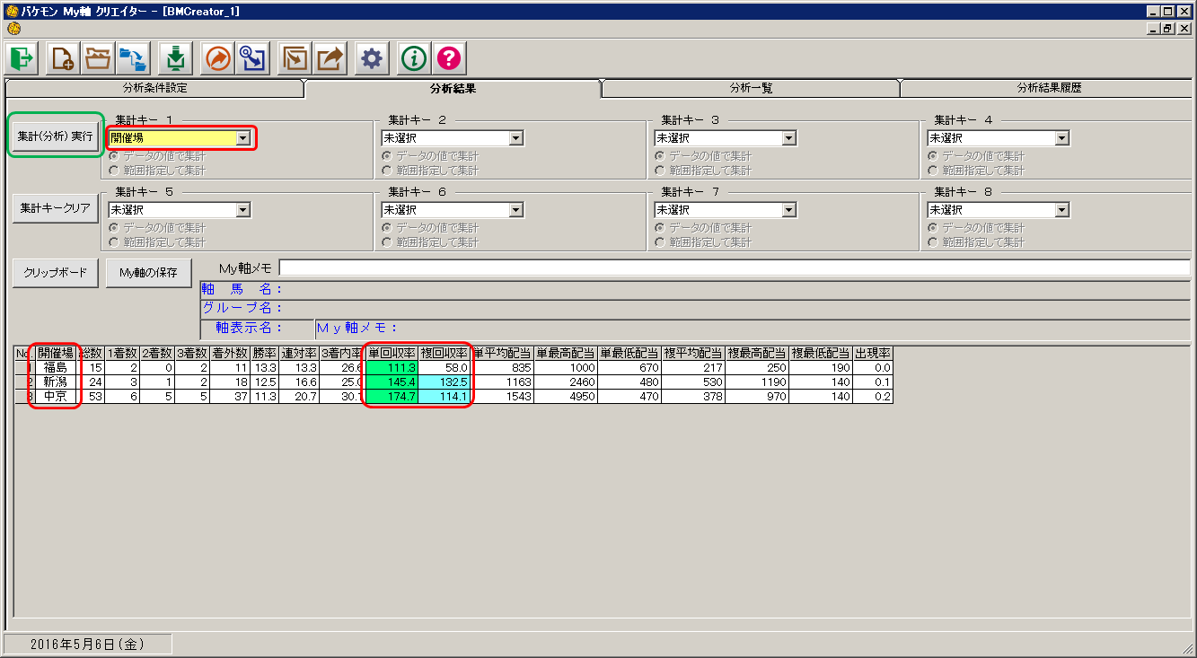
Task: Select '範囲指定して集計' radio under 集計キー 8
Action: point(933,241)
